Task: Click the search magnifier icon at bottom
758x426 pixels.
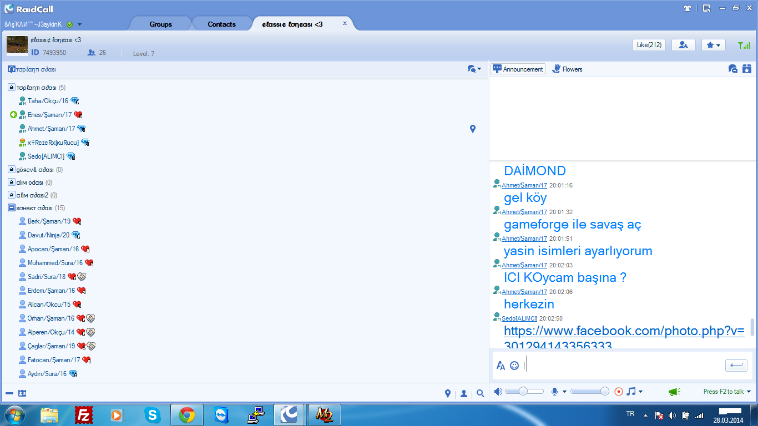Action: click(481, 394)
